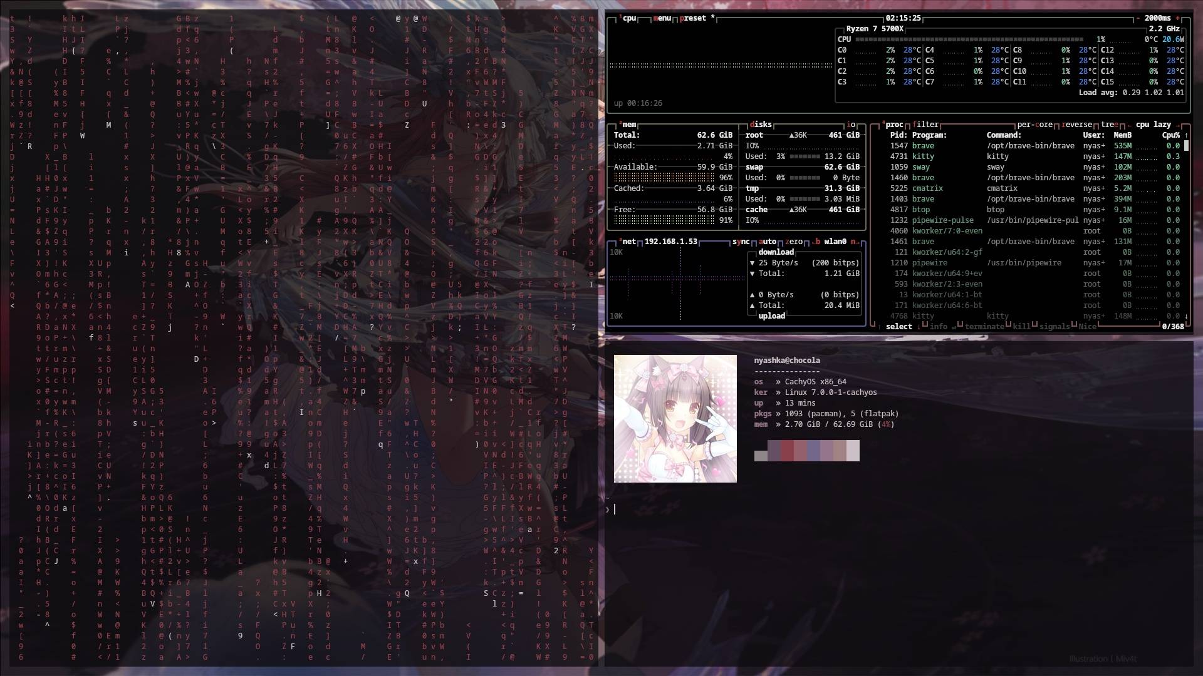Toggle net auto scaling
The width and height of the screenshot is (1203, 676).
tap(767, 242)
